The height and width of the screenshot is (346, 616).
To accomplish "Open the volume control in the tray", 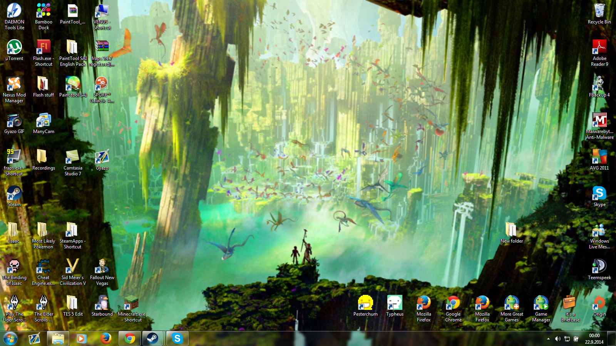I will (x=557, y=339).
